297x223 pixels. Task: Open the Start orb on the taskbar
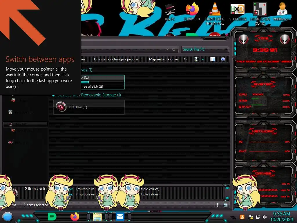pyautogui.click(x=8, y=217)
